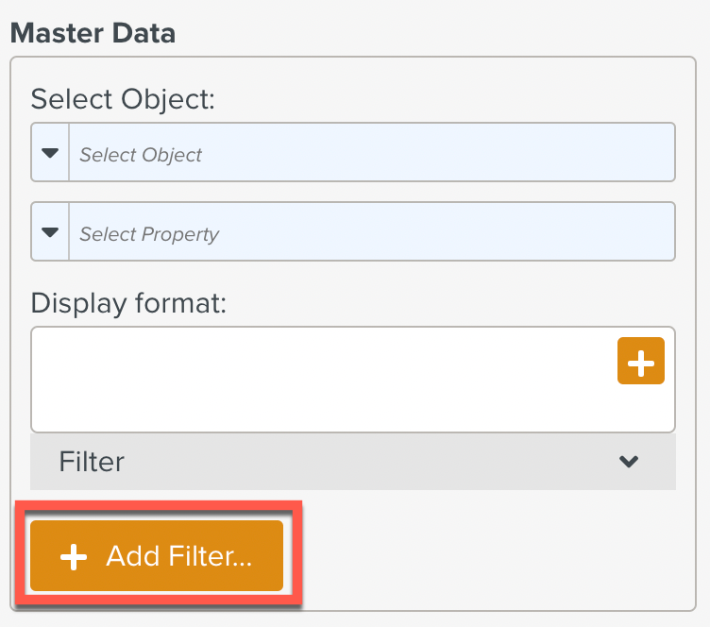Viewport: 710px width, 627px height.
Task: Click the Select Object dropdown arrow
Action: point(50,153)
